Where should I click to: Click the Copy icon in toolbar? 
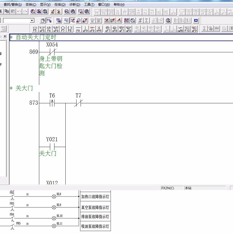[x=7, y=11]
